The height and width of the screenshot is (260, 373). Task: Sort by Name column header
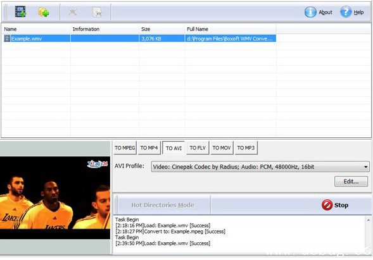[36, 29]
